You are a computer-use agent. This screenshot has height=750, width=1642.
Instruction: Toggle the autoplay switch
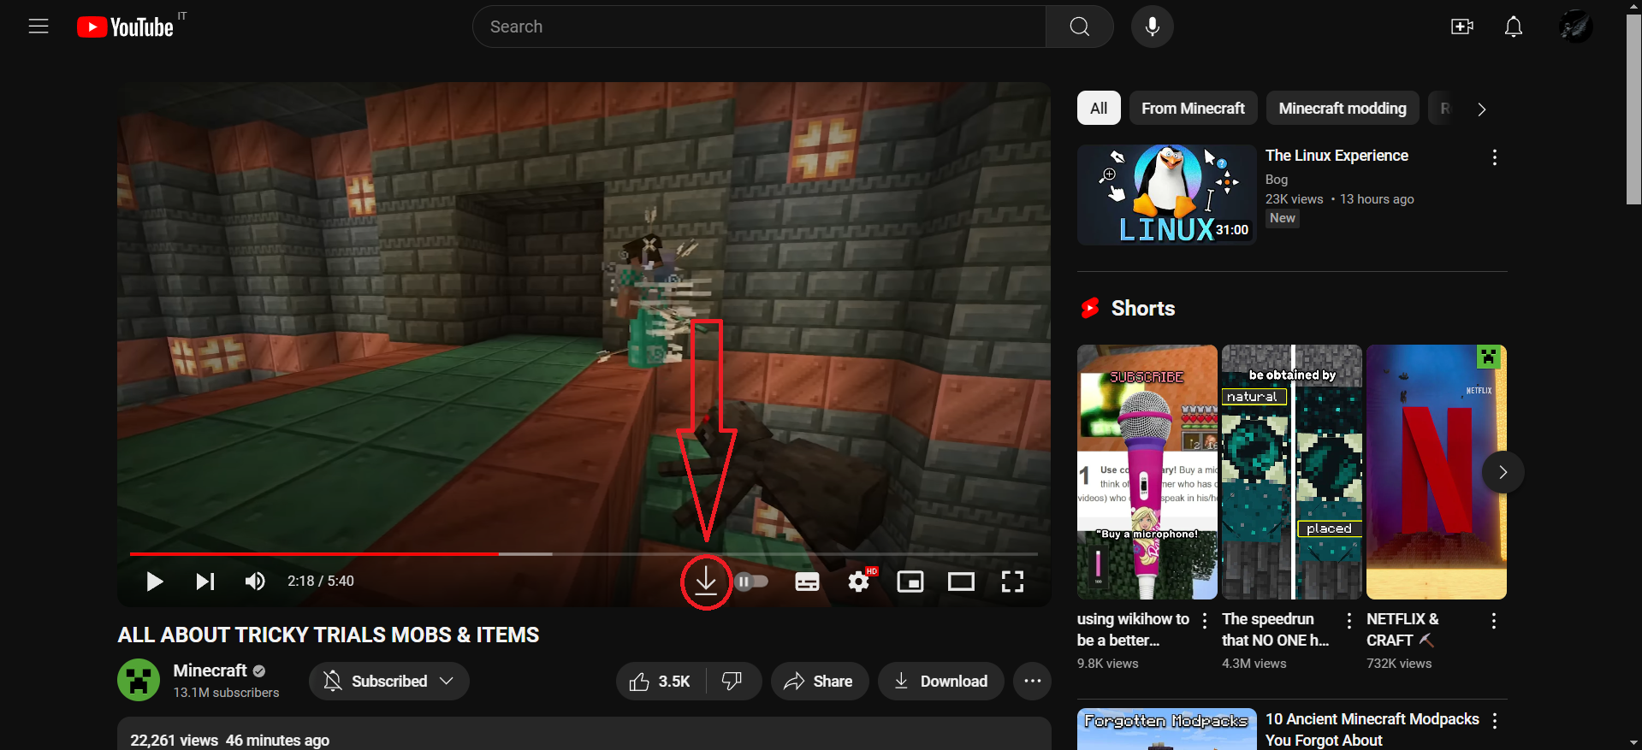click(751, 582)
